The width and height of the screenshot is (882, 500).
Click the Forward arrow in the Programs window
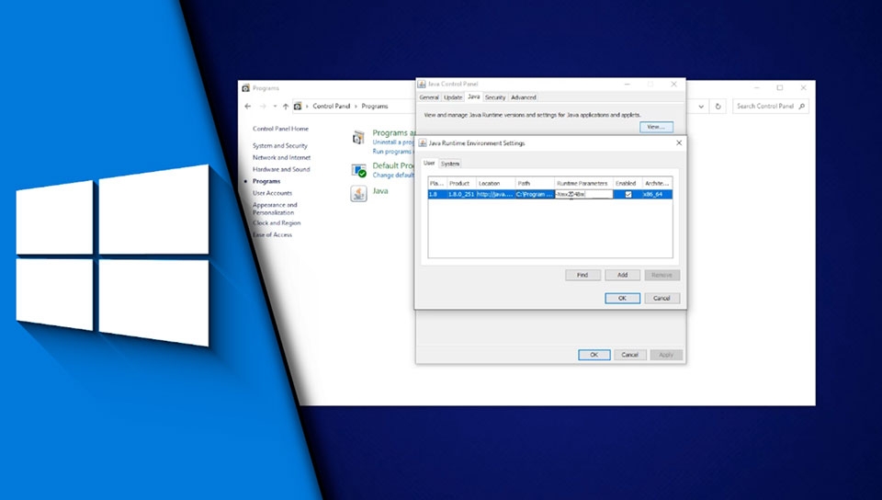[x=263, y=106]
